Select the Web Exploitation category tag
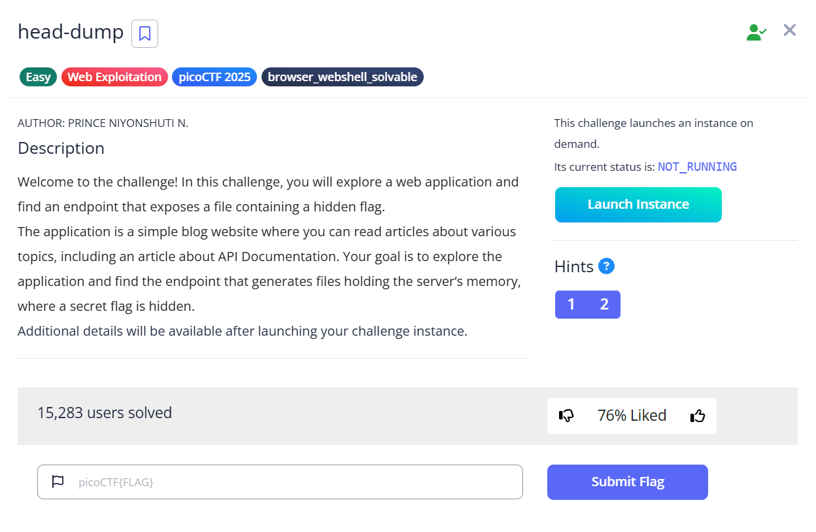 114,77
